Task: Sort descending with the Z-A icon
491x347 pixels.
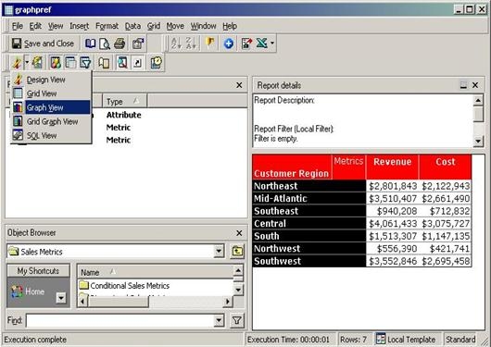Action: [x=191, y=43]
